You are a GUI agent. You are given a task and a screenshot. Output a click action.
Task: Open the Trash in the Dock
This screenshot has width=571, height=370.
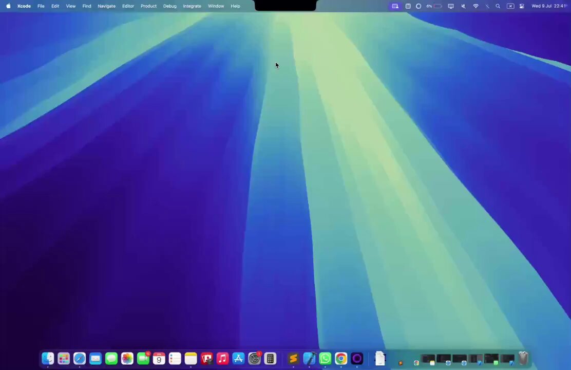click(x=523, y=358)
